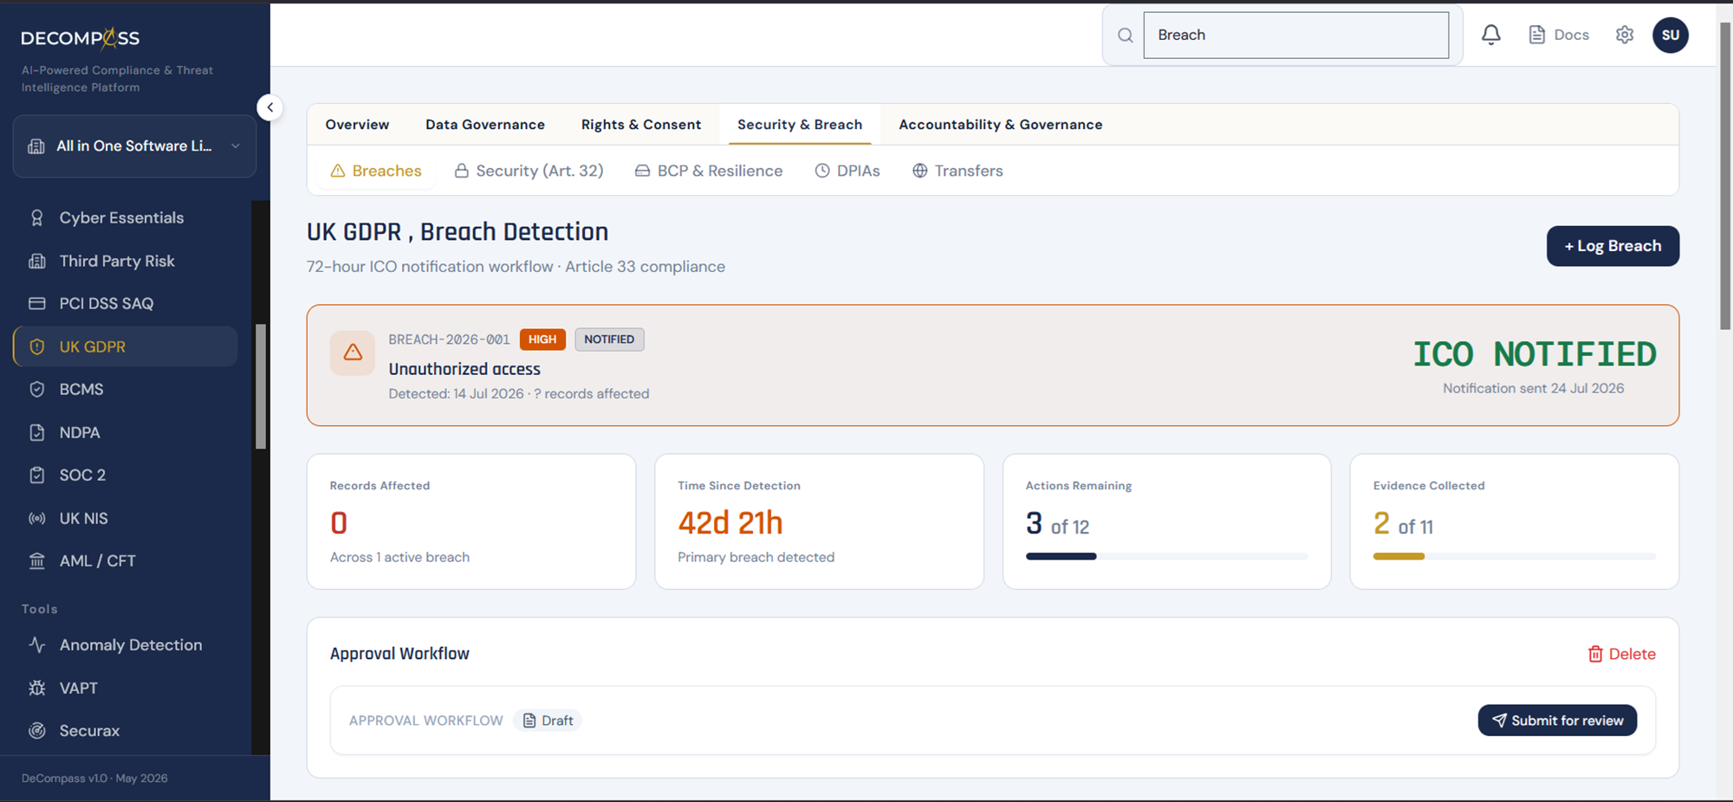Click the UK NIS signal icon
Image resolution: width=1733 pixels, height=802 pixels.
36,518
